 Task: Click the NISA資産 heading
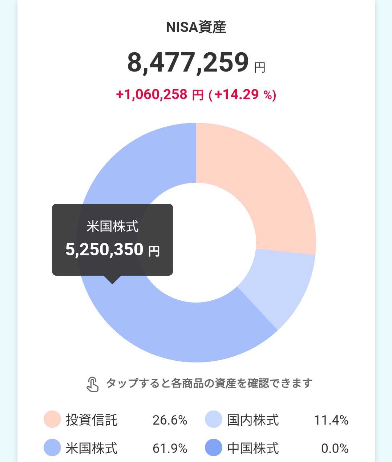[x=196, y=27]
